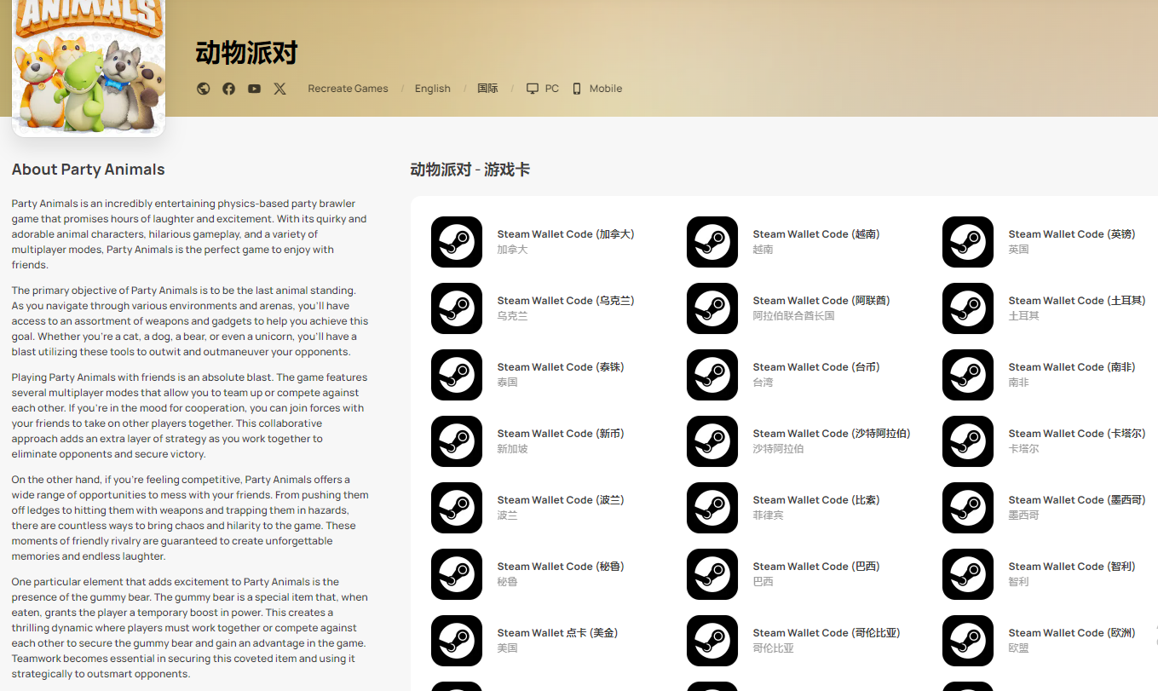
Task: Click the Mobile phone icon
Action: [x=577, y=89]
